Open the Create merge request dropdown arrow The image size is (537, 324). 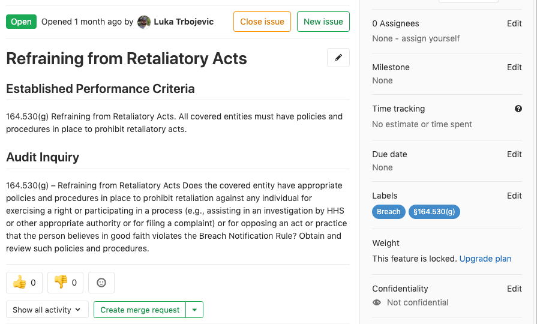(194, 310)
